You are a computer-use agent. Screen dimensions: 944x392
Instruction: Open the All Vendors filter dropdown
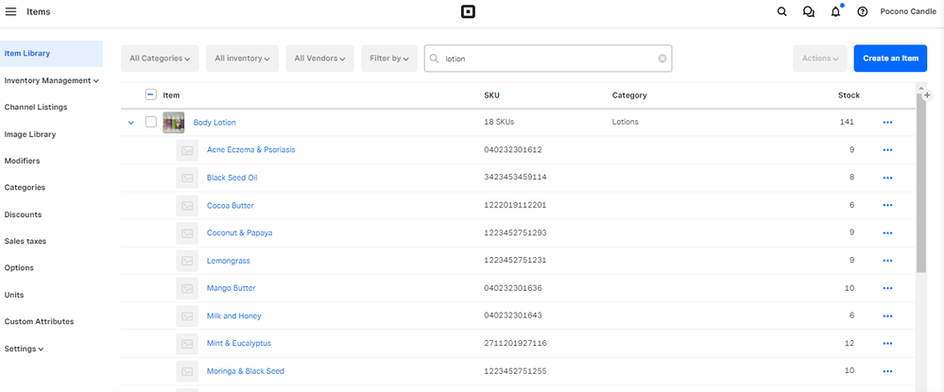(319, 59)
